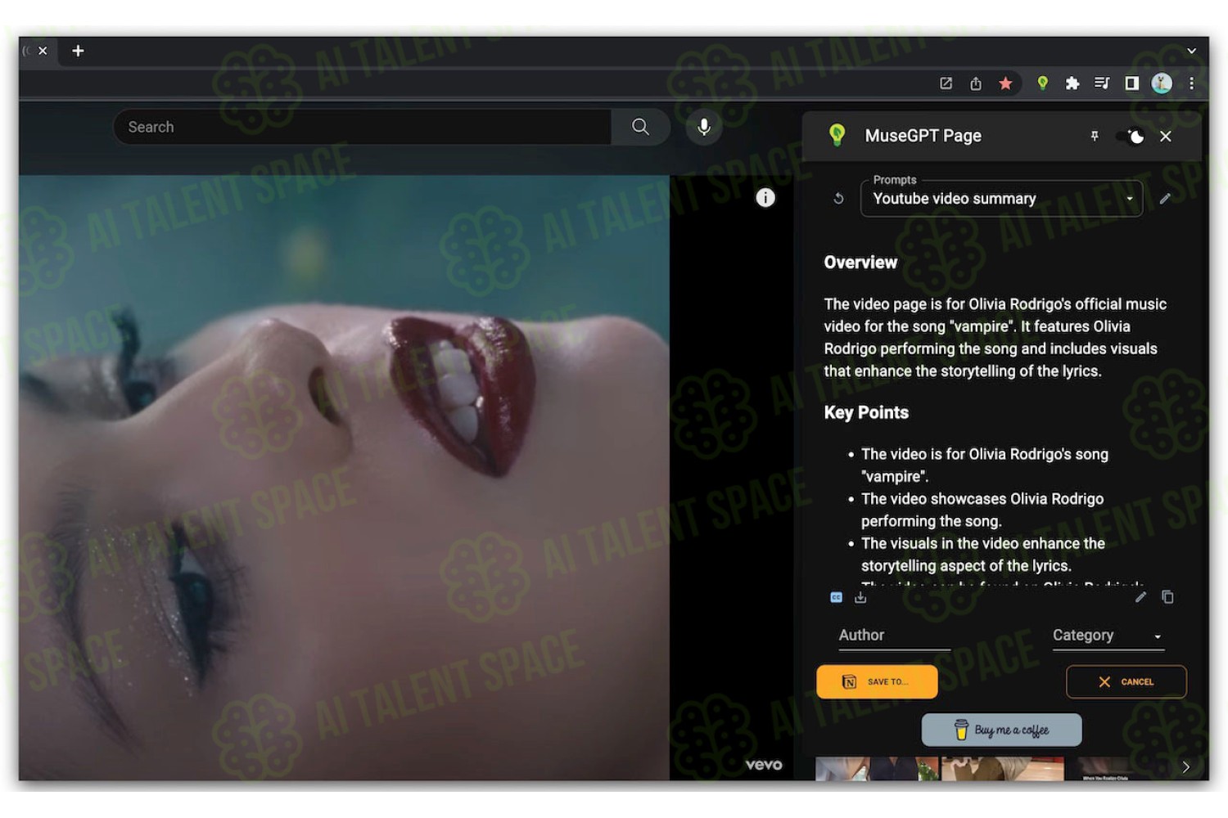Screen dimensions: 1228x818
Task: Click bullet "The visuals in the video enhance"
Action: 983,555
